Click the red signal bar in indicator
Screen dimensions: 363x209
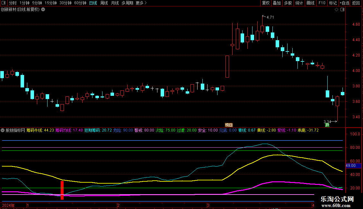pos(62,190)
